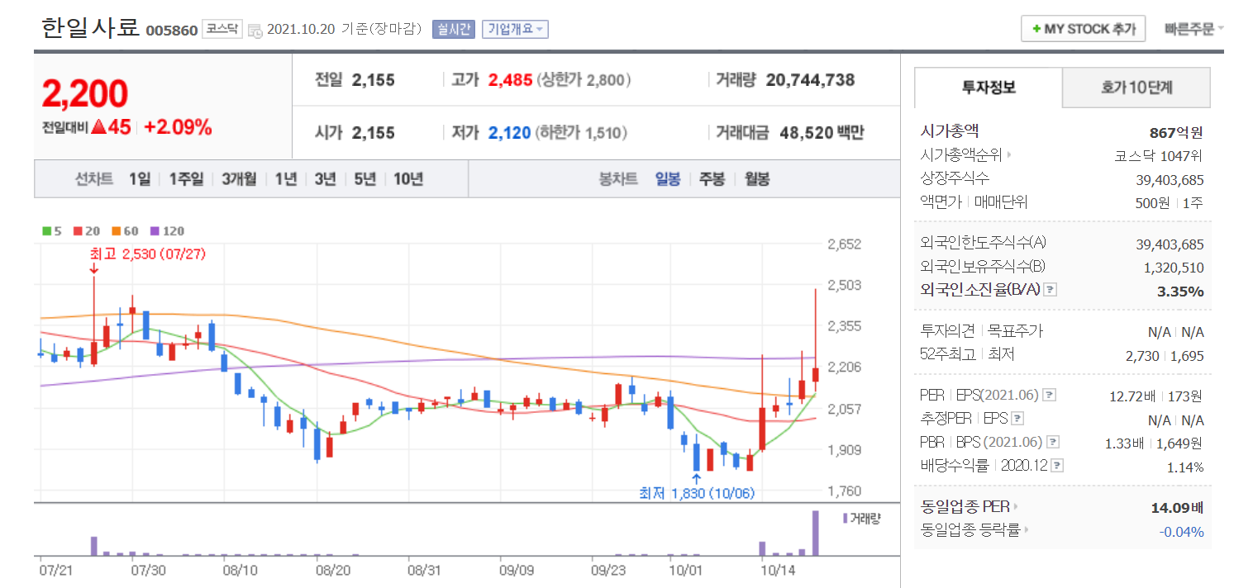Viewport: 1234px width, 588px height.
Task: Click the 동일업종 PER value 14.09배
Action: coord(1177,507)
